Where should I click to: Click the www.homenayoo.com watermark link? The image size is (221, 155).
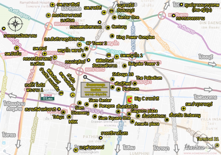[200, 153]
